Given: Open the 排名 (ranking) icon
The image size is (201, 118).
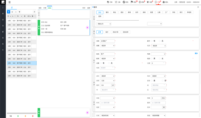Looking at the screenshot, I should click(126, 2).
